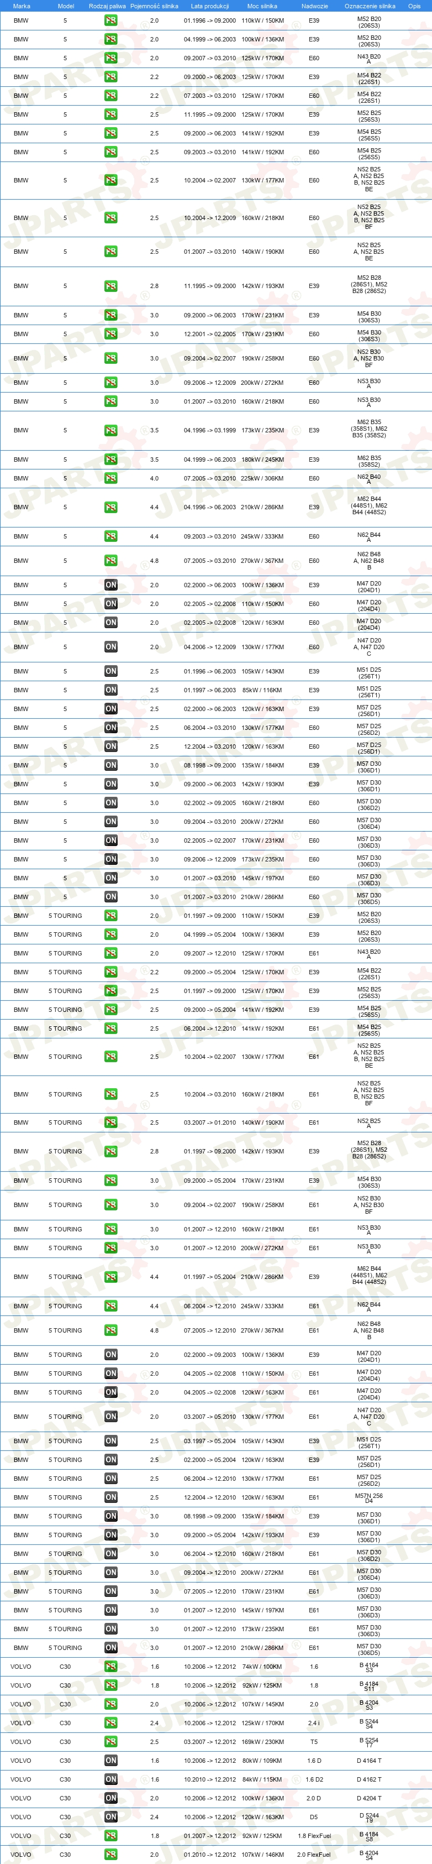
Task: Click petrol icon in BMW 5 E39 2.8 row
Action: (x=110, y=286)
